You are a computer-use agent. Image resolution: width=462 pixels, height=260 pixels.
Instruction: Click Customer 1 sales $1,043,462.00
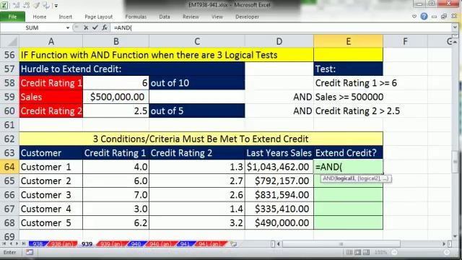click(279, 167)
